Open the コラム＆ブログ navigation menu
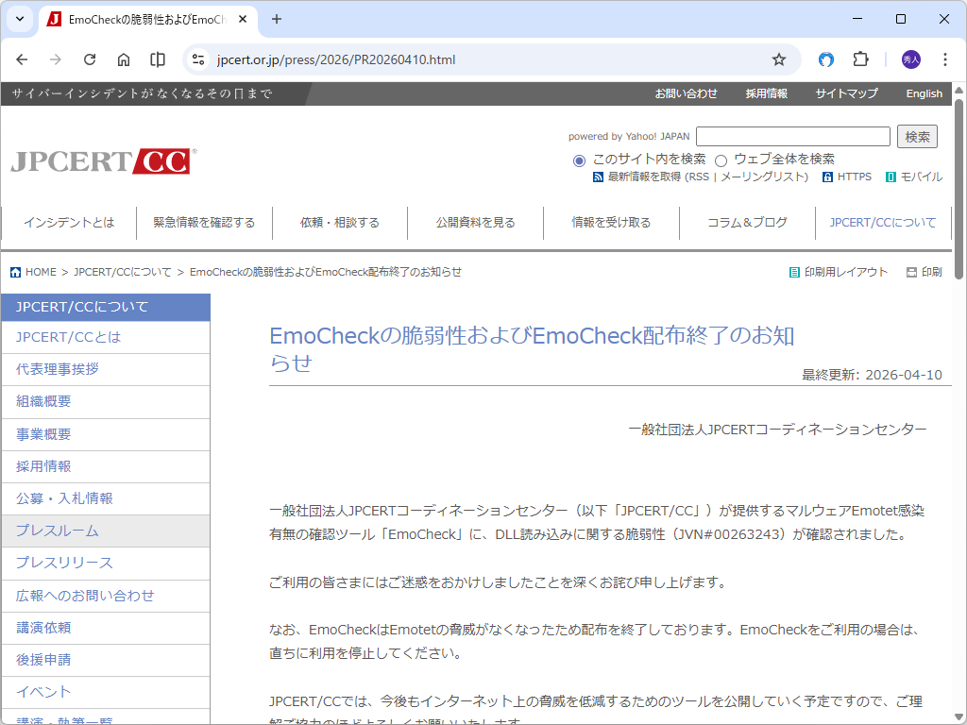967x725 pixels. click(x=747, y=223)
